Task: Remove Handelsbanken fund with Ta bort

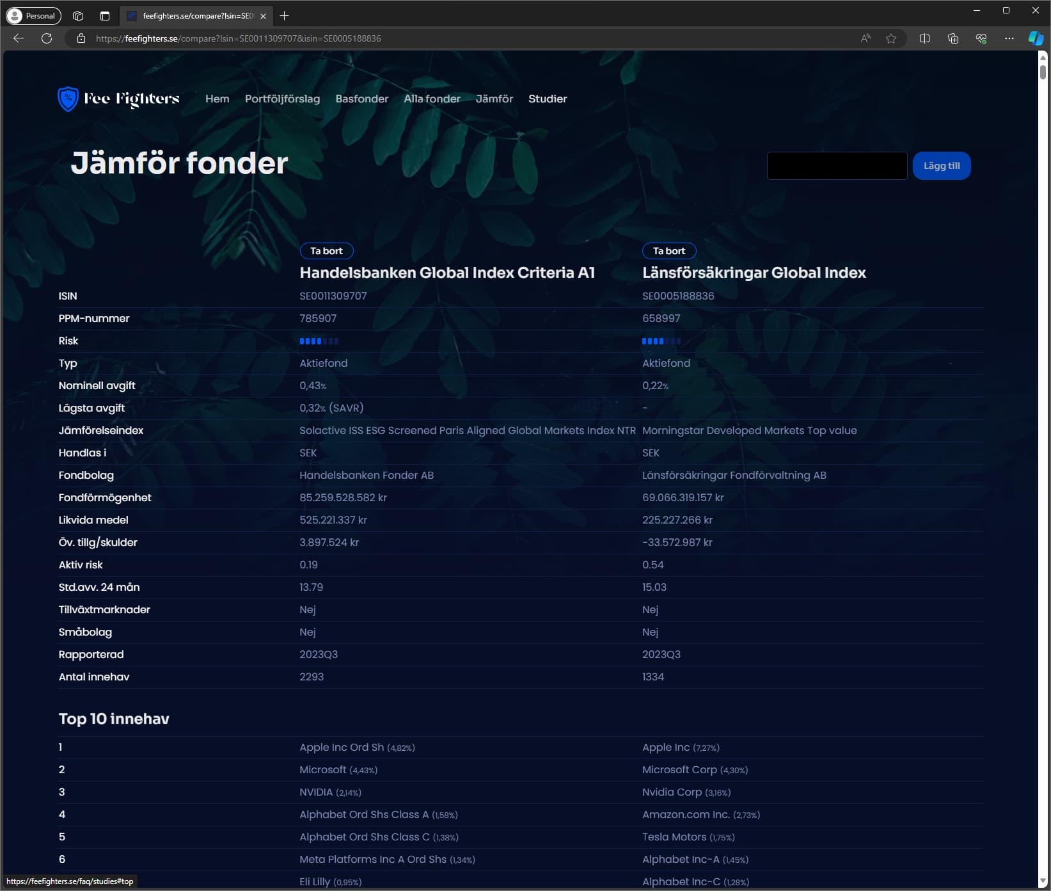Action: click(326, 251)
